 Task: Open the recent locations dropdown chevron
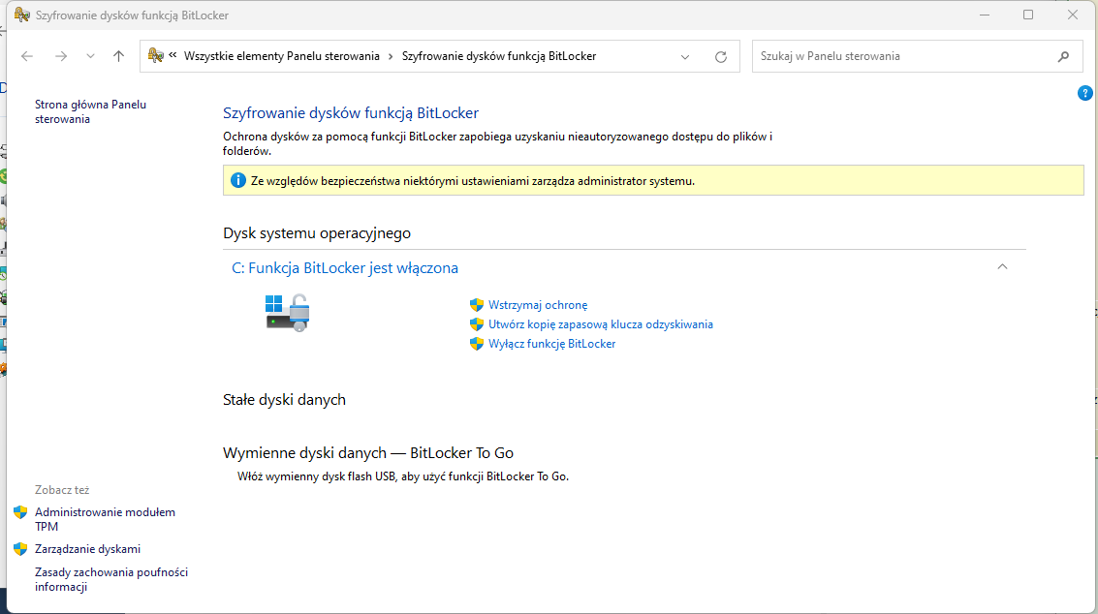(x=90, y=57)
